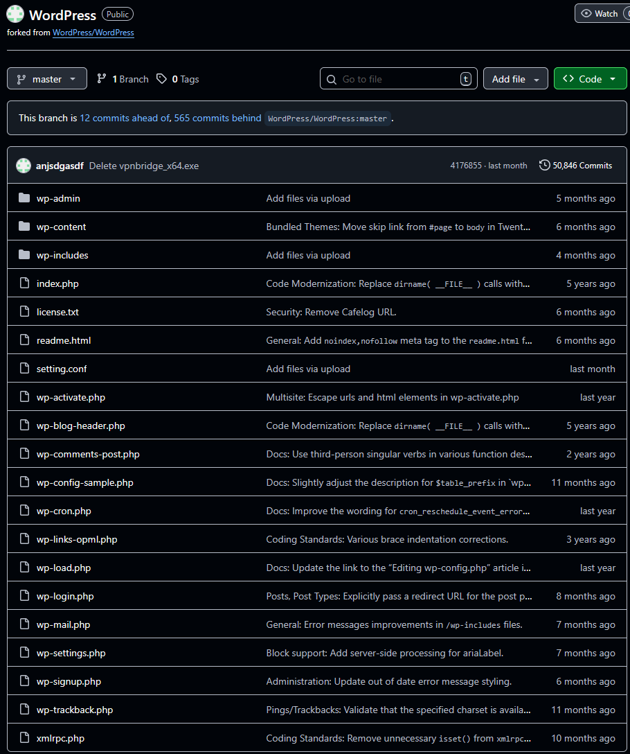The height and width of the screenshot is (754, 630).
Task: Open the wp-admin folder name
Action: (58, 198)
